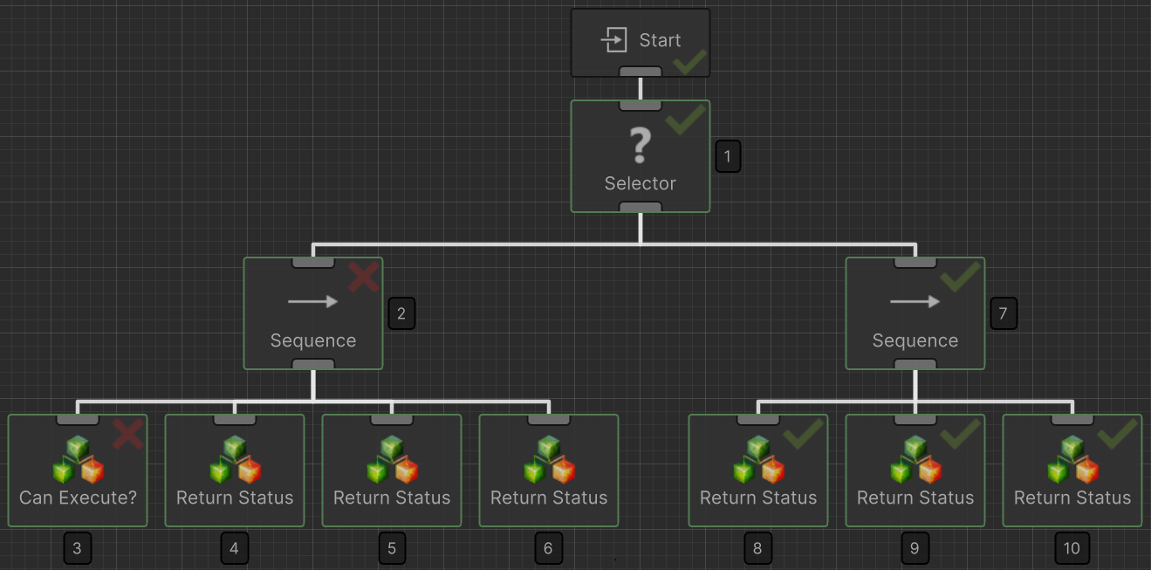Click the cubes icon on Return Status node 8
The image size is (1151, 570).
pos(757,458)
